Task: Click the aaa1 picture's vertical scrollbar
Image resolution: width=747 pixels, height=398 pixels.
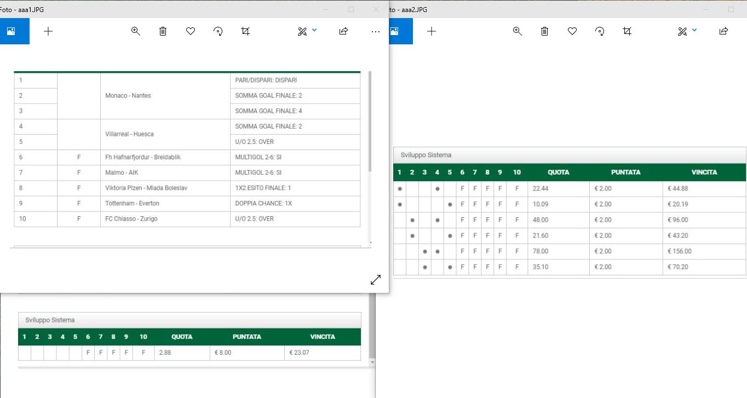Action: [370, 121]
